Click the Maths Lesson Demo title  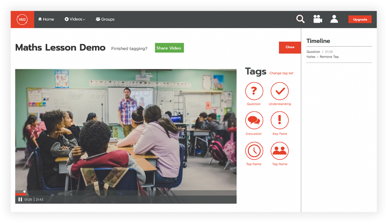[60, 47]
